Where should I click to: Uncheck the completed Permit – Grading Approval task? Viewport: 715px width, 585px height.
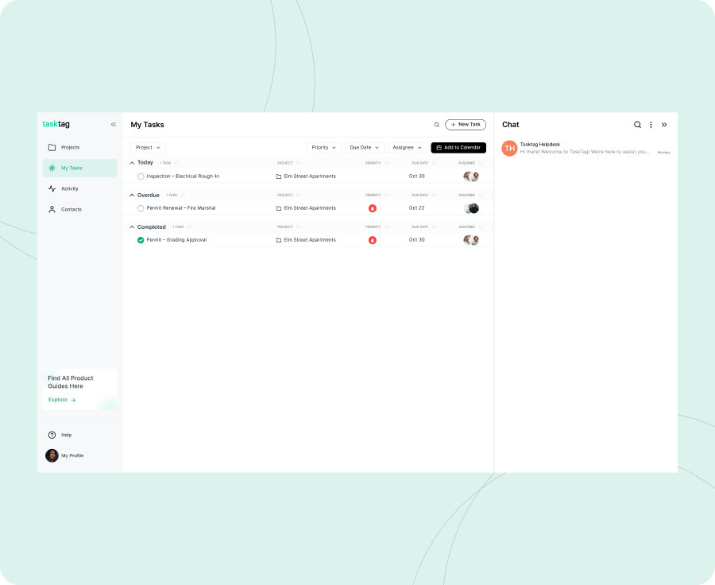[x=141, y=240]
